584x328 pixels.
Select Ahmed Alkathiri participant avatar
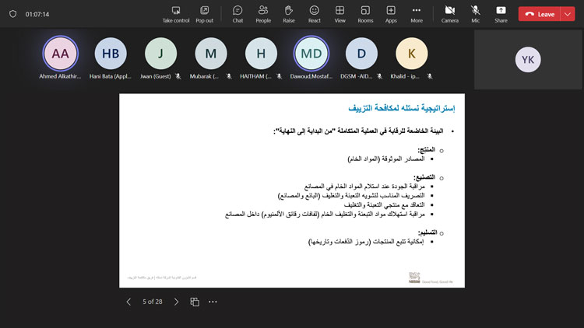click(x=59, y=54)
